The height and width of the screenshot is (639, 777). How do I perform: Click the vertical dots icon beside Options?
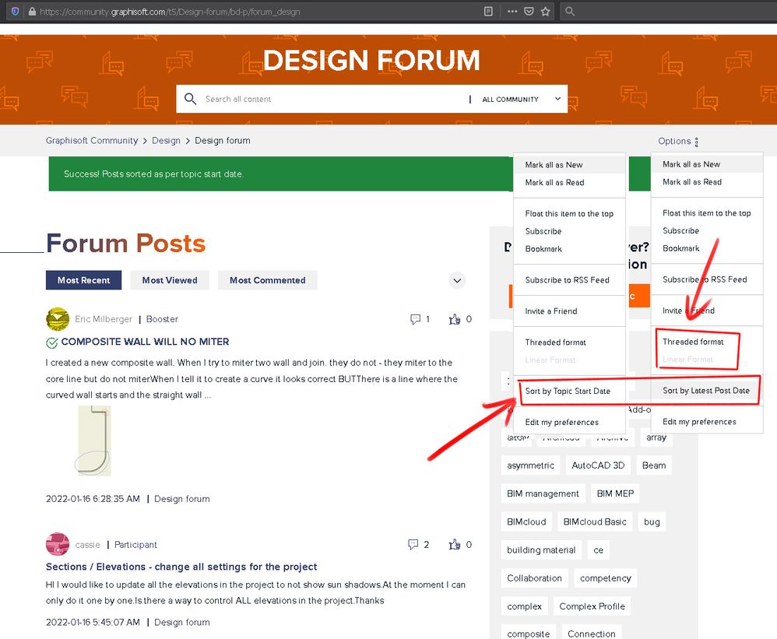(x=697, y=142)
